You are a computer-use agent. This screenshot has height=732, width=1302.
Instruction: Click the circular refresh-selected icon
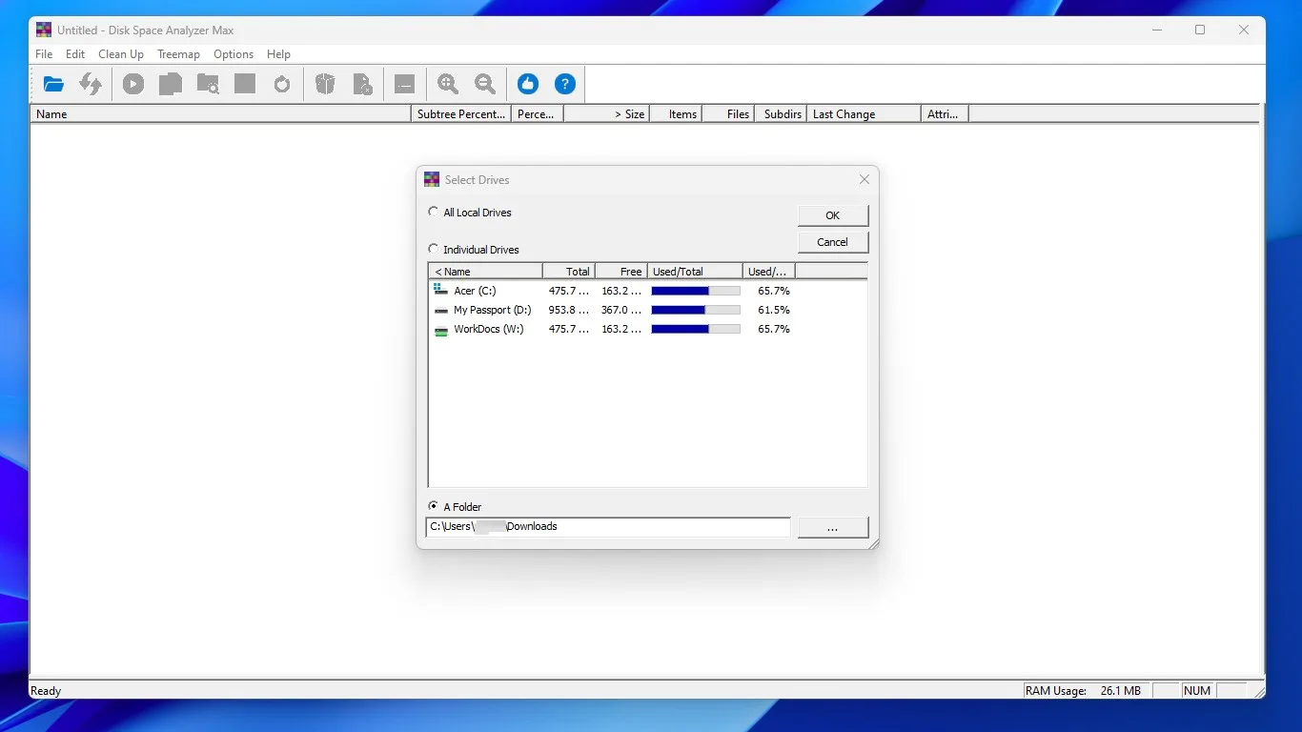[x=282, y=84]
